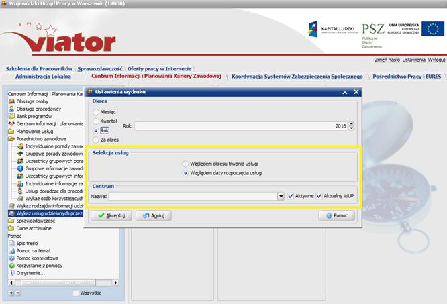Click the minus collapse-all tree icon
This screenshot has height=304, width=447.
pyautogui.click(x=17, y=293)
